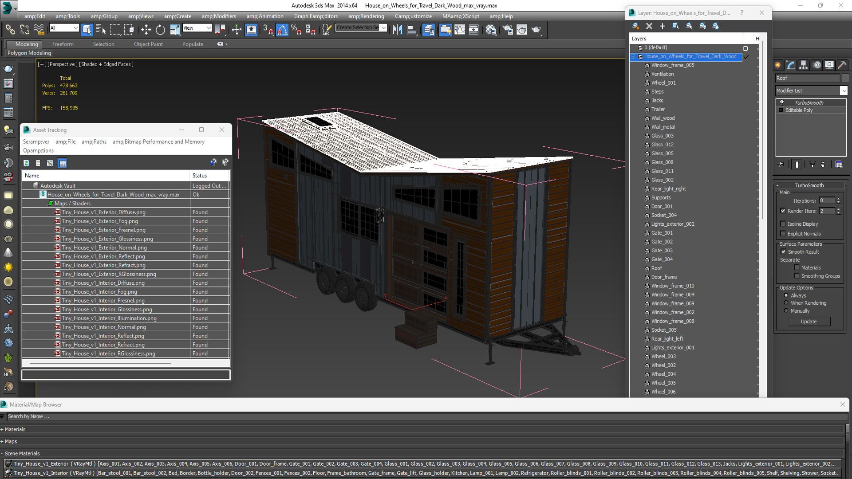Check Separate by Materials
The image size is (852, 479).
click(797, 267)
